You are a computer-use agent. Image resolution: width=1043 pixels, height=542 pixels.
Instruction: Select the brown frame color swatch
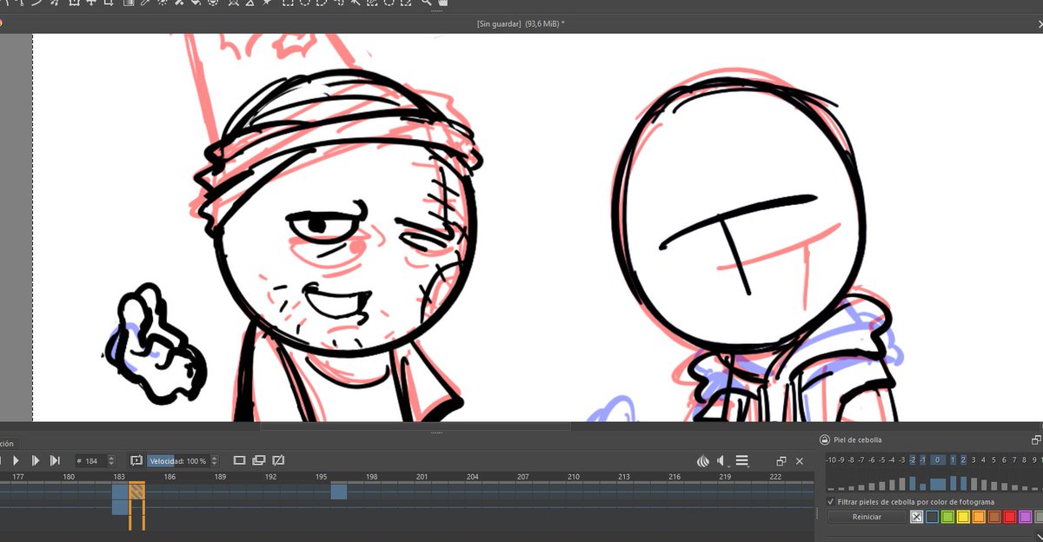994,517
